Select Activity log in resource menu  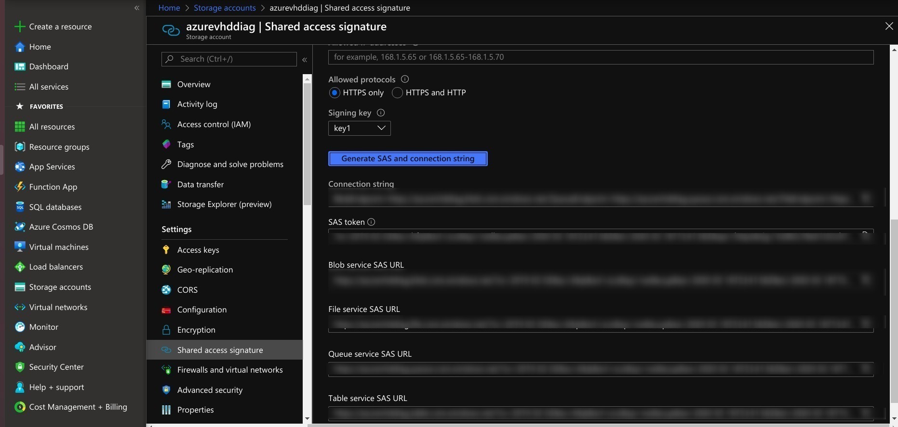(x=197, y=104)
